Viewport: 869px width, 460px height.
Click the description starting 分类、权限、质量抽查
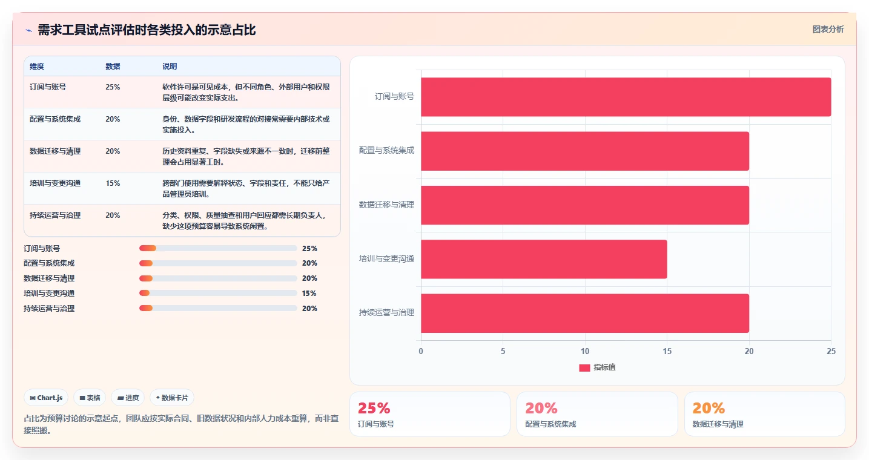pos(245,220)
